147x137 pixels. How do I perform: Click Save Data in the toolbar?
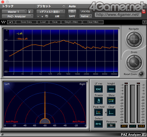pos(26,22)
